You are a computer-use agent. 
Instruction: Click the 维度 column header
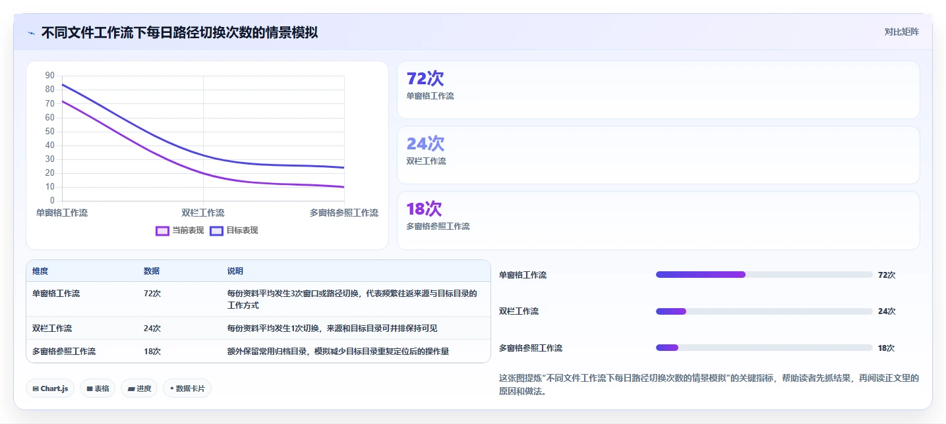40,271
